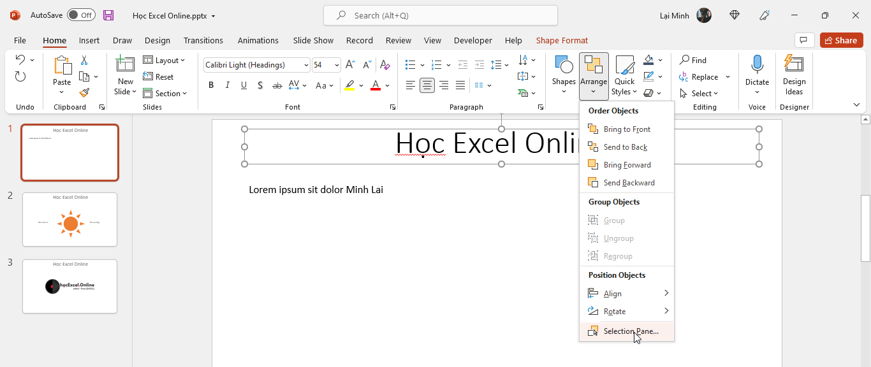871x367 pixels.
Task: Select slide 3 thumbnail
Action: click(x=70, y=286)
